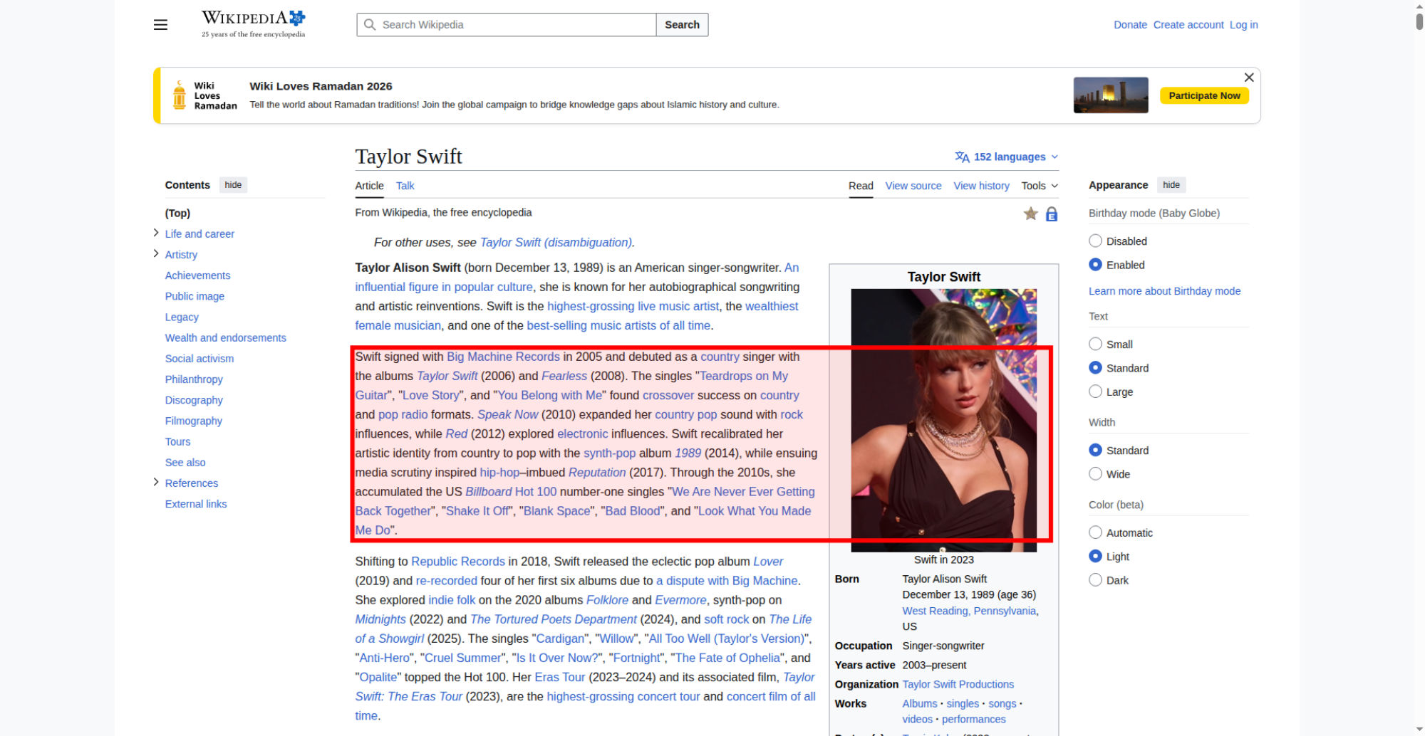Viewport: 1425px width, 736px height.
Task: Select Disabled for Birthday mode
Action: (1096, 241)
